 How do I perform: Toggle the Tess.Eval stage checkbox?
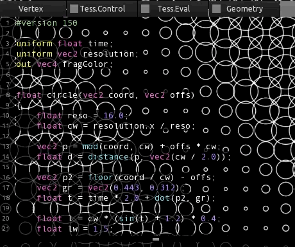[x=146, y=9]
